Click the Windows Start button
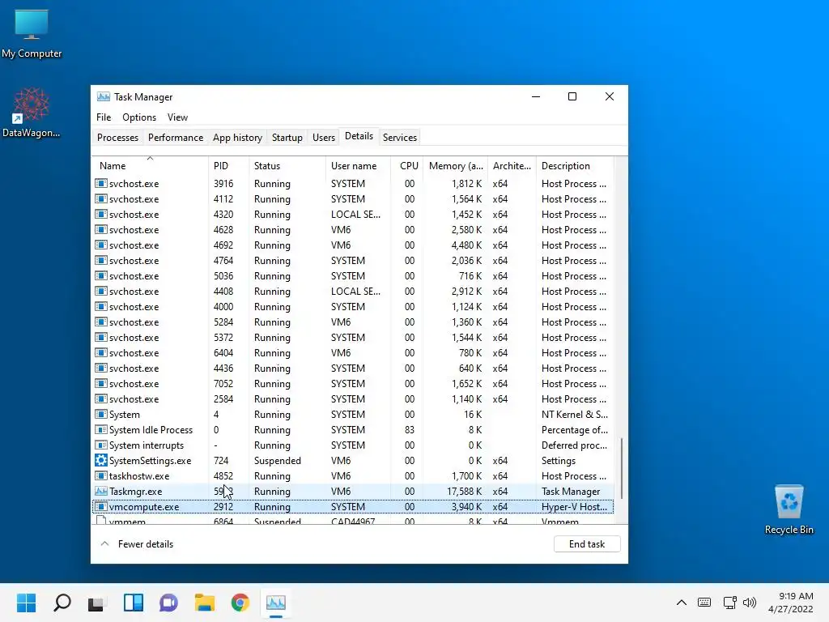The width and height of the screenshot is (829, 622). (27, 603)
